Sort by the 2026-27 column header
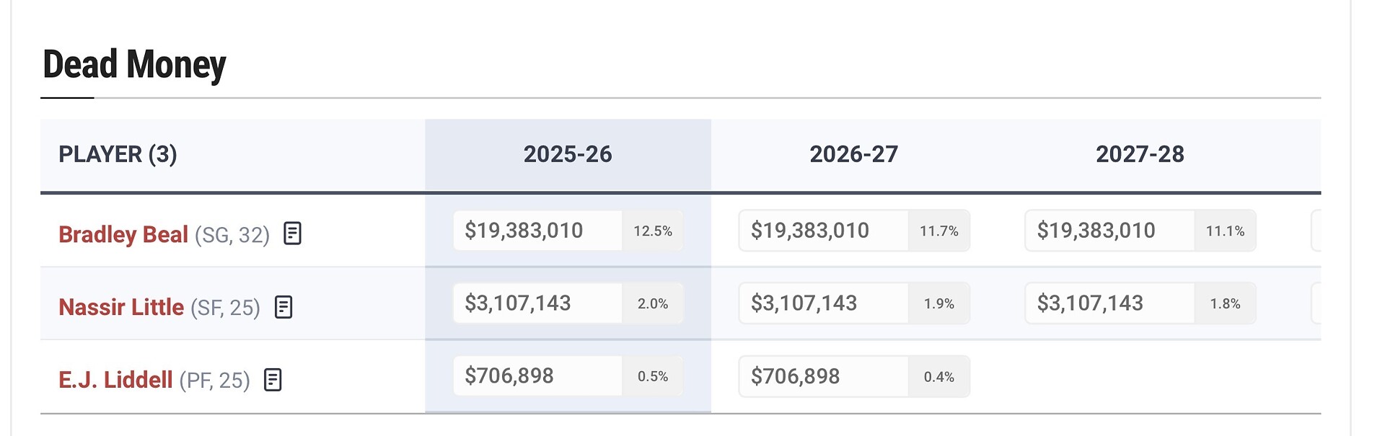 (853, 154)
